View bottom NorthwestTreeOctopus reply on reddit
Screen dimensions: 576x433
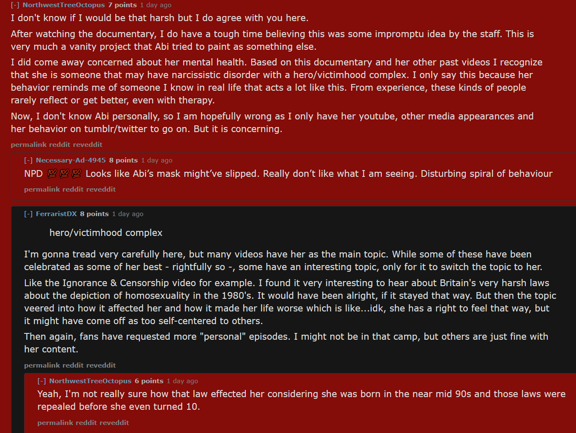coord(87,423)
